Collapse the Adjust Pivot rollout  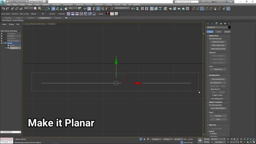(x=208, y=36)
